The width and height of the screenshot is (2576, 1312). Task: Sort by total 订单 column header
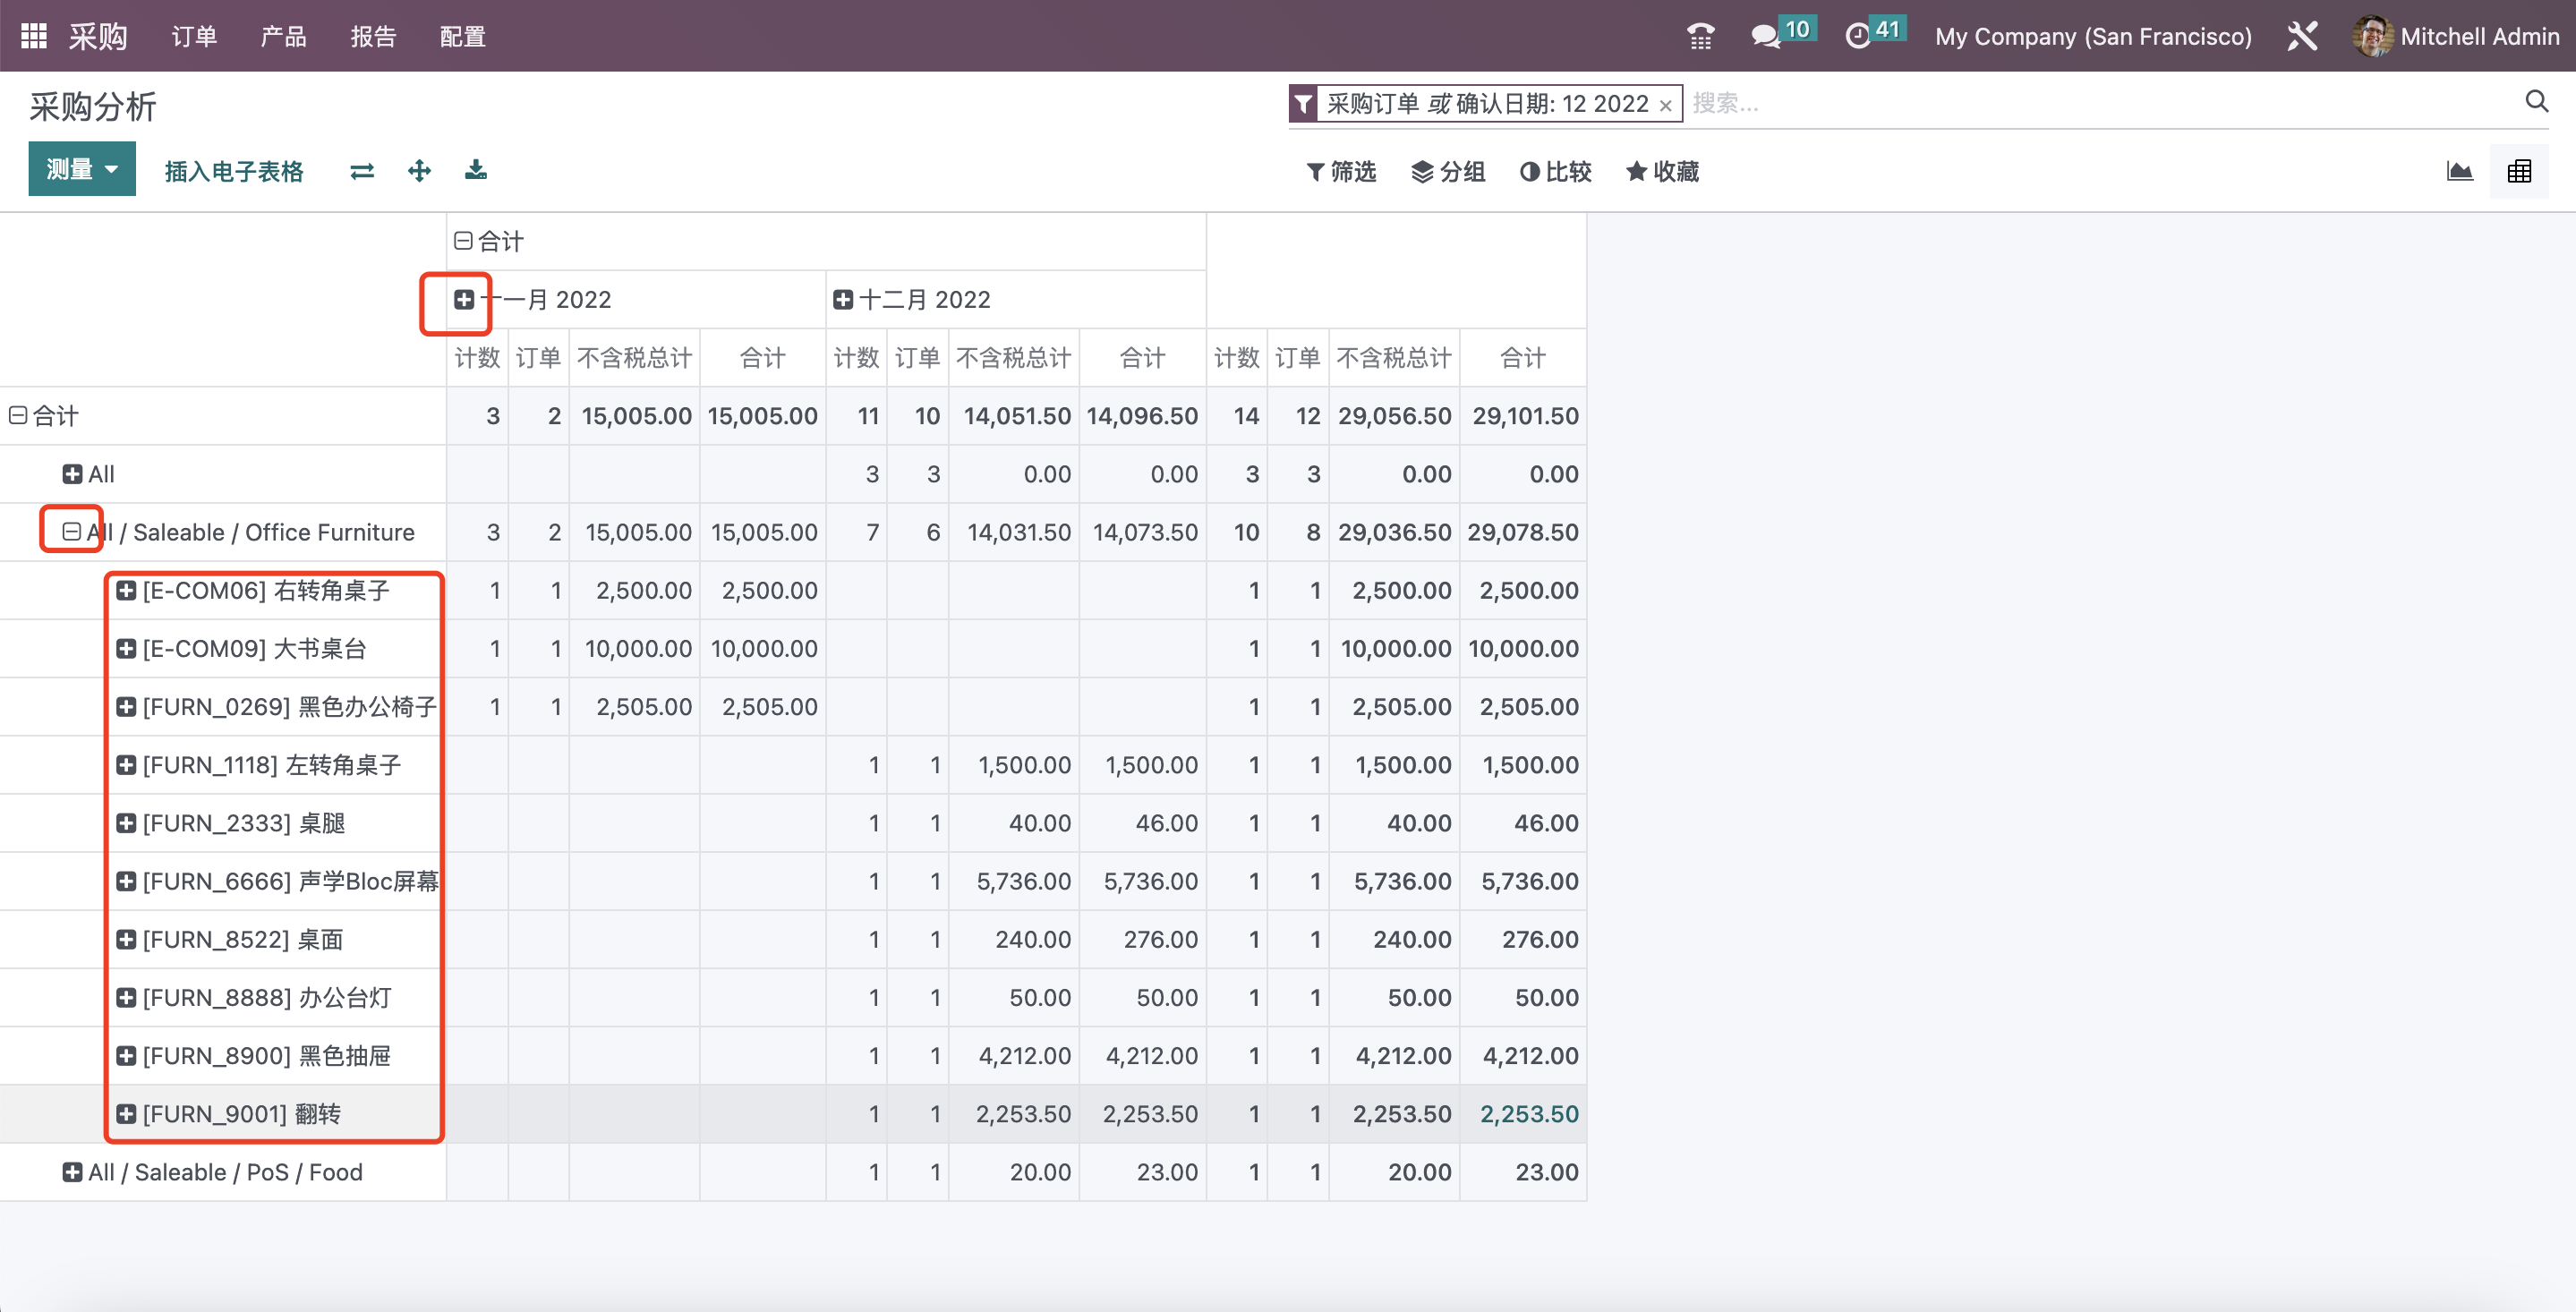1297,358
